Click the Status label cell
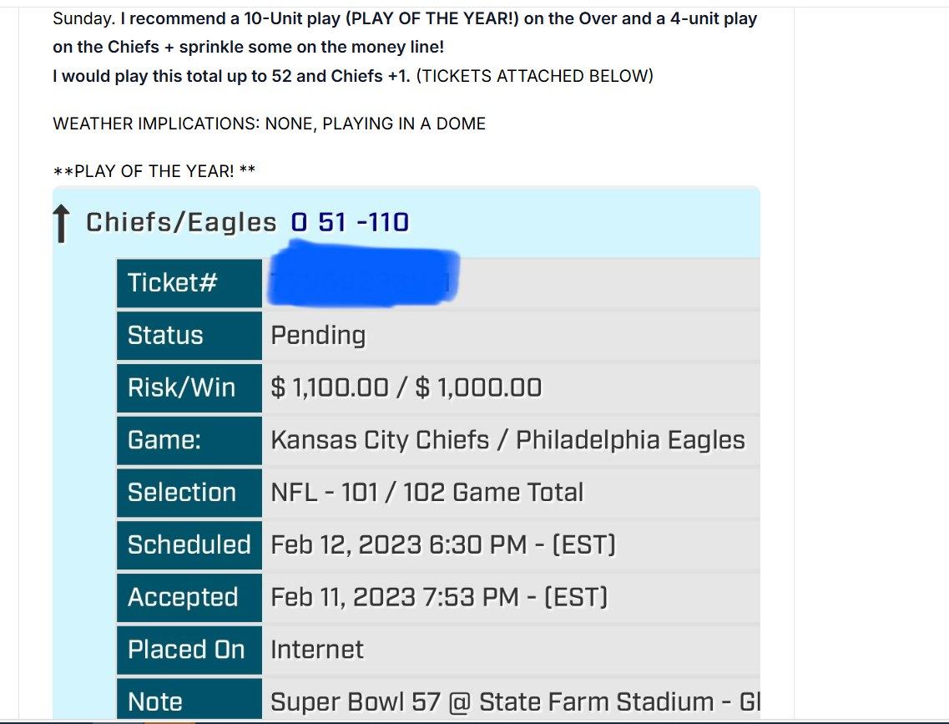949x724 pixels. (x=189, y=336)
